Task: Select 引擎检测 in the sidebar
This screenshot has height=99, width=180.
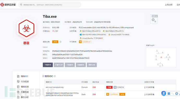Action: [x=25, y=92]
